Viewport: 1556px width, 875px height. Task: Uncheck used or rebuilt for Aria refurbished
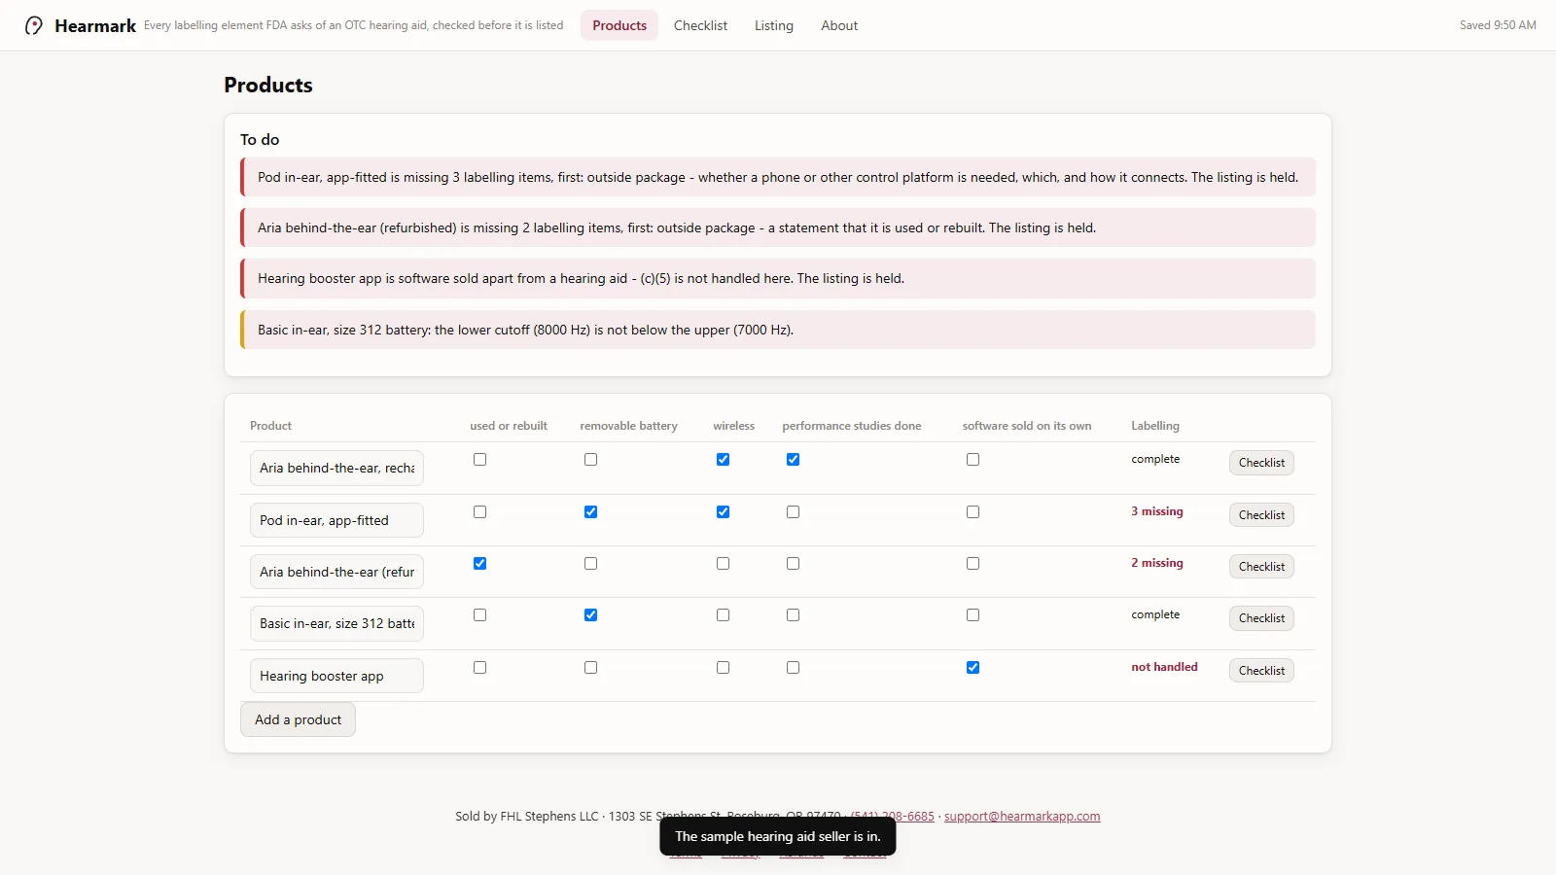479,564
